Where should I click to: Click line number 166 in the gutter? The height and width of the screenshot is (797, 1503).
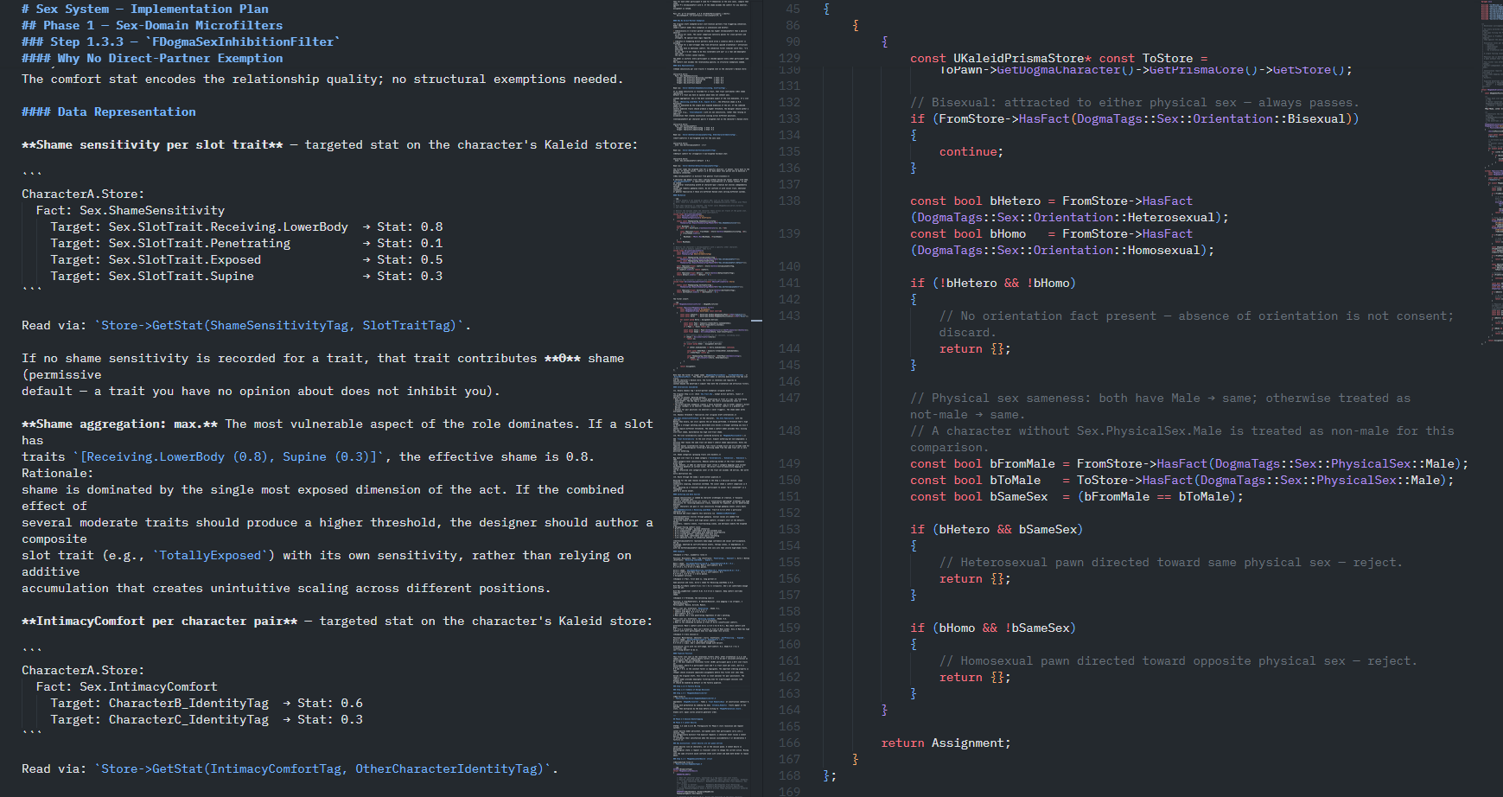click(x=789, y=743)
